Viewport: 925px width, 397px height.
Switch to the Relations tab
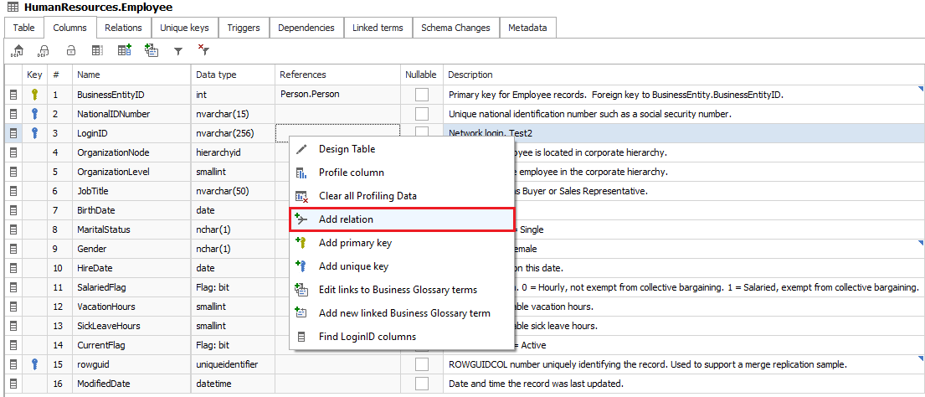[123, 28]
